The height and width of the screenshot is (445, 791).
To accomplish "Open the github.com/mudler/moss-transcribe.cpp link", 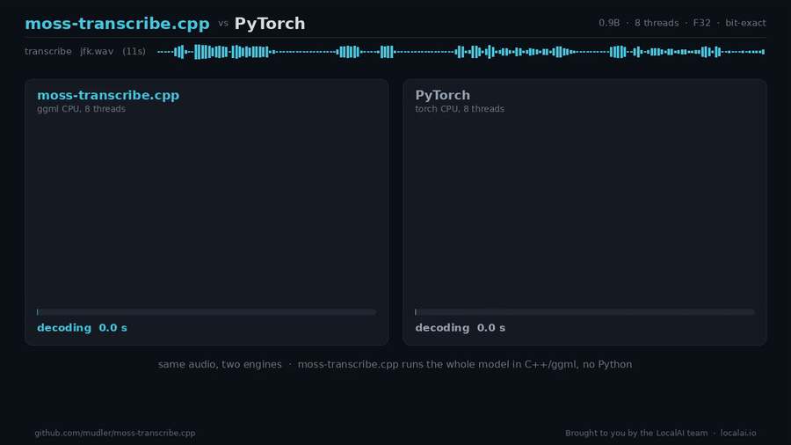I will tap(115, 433).
